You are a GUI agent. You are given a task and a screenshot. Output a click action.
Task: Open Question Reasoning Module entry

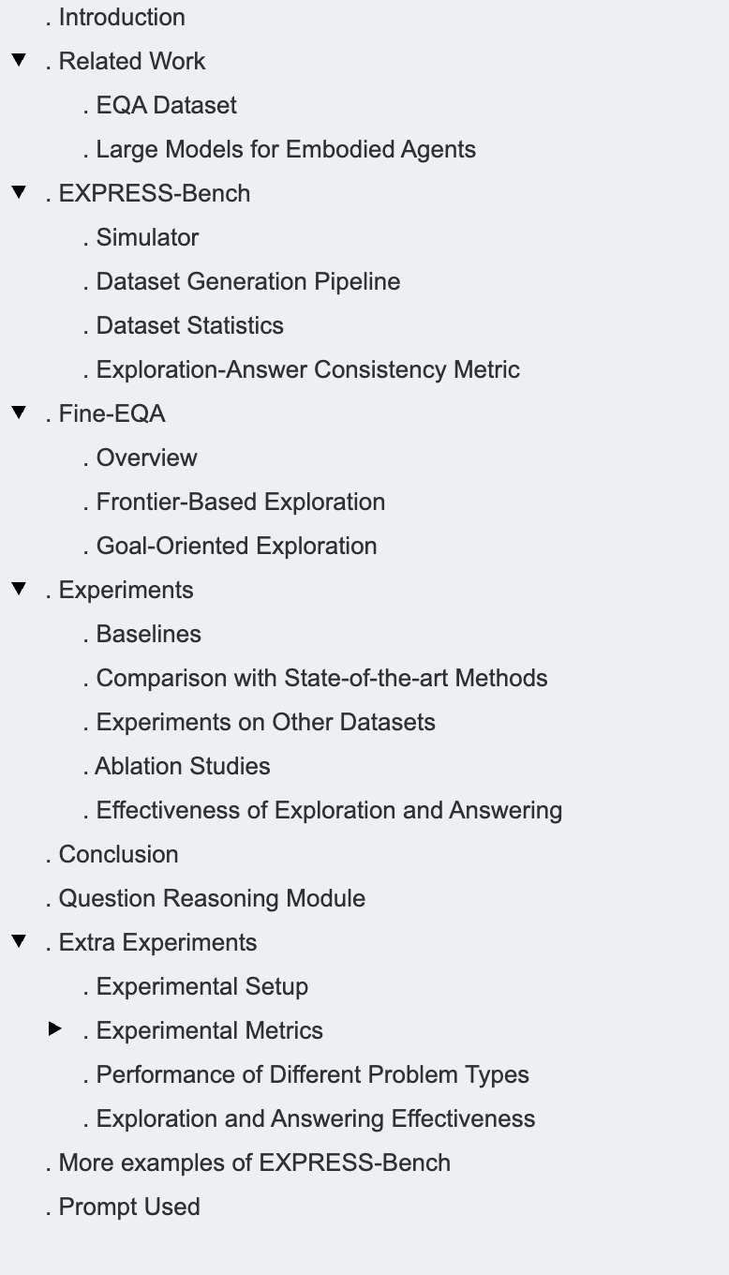pyautogui.click(x=212, y=898)
